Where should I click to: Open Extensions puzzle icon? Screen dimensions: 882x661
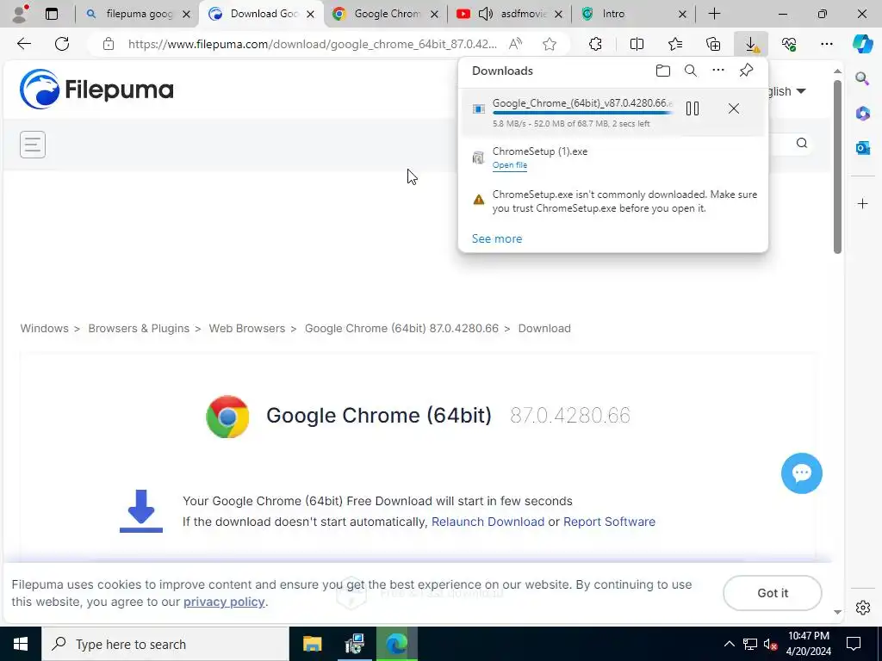pos(595,44)
